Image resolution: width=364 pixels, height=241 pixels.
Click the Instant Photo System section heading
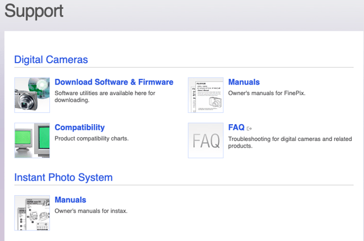(x=63, y=177)
